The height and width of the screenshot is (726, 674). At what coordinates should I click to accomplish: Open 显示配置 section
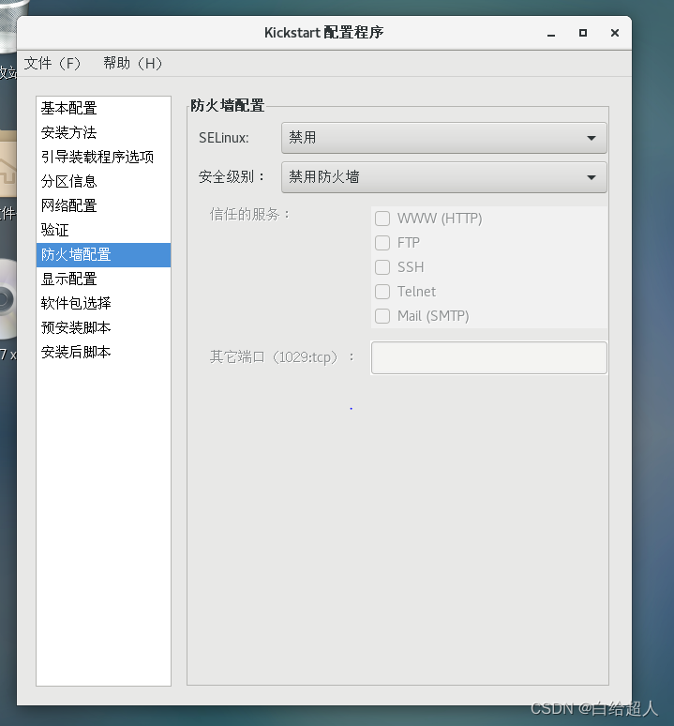point(104,280)
